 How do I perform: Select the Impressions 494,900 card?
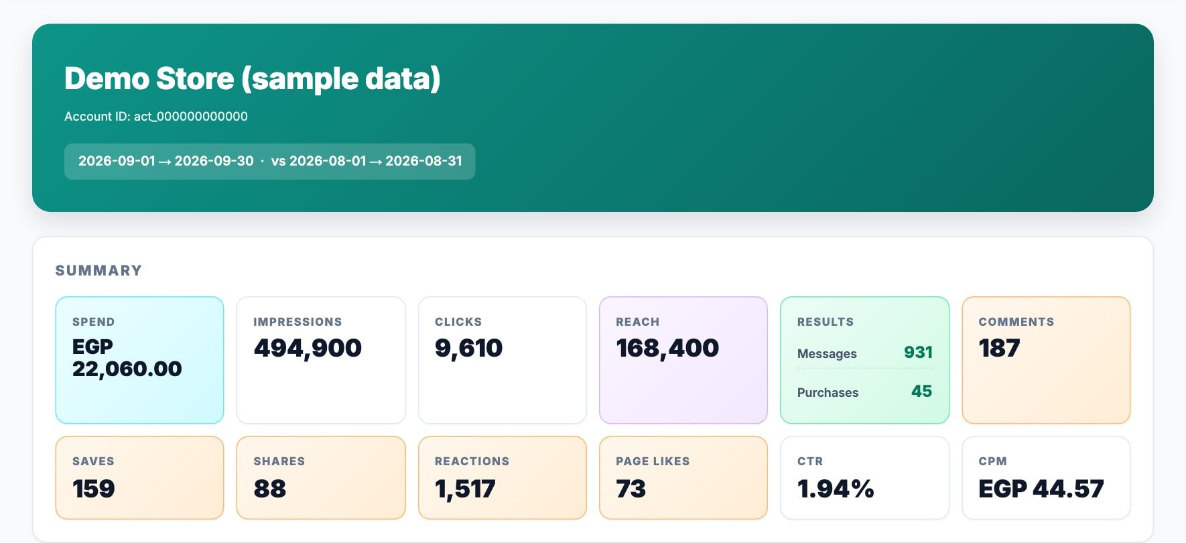[x=321, y=360]
